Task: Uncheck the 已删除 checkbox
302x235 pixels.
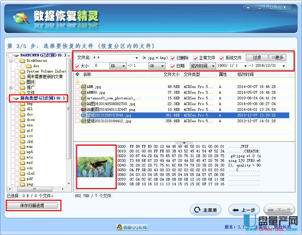Action: [x=173, y=58]
